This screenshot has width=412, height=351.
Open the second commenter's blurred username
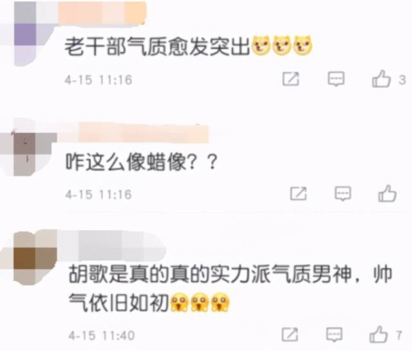point(133,134)
